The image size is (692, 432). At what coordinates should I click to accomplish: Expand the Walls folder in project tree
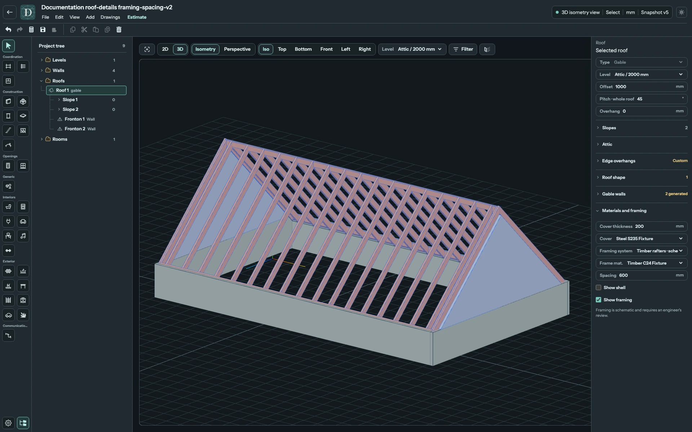[x=42, y=70]
